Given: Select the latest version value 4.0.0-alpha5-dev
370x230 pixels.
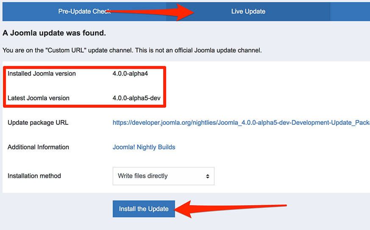Looking at the screenshot, I should [x=136, y=98].
